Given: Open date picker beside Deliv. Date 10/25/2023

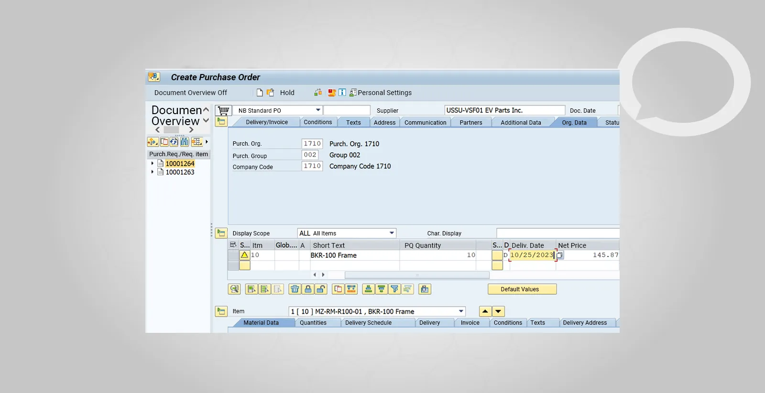Looking at the screenshot, I should click(x=560, y=255).
